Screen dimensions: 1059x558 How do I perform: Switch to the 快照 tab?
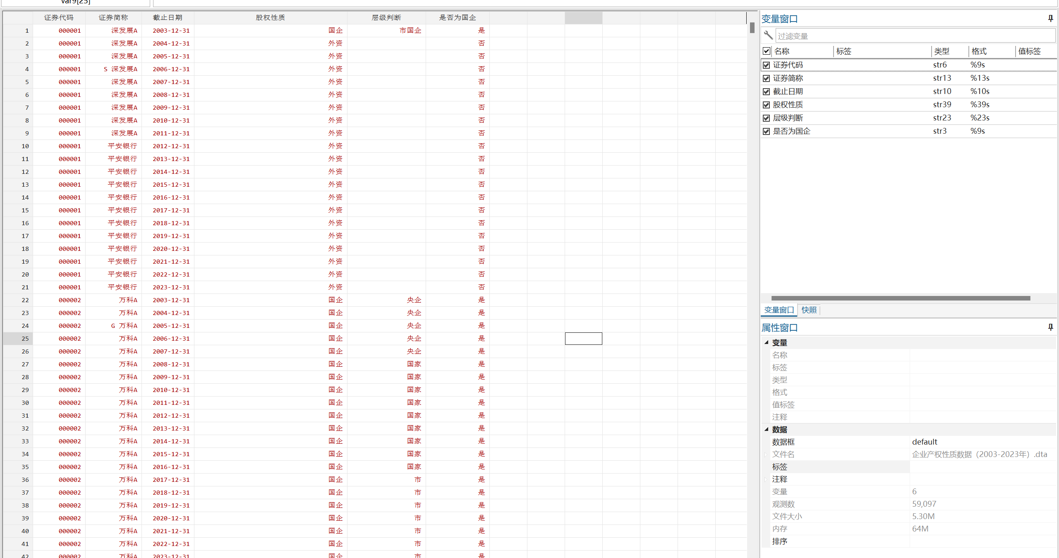click(809, 310)
